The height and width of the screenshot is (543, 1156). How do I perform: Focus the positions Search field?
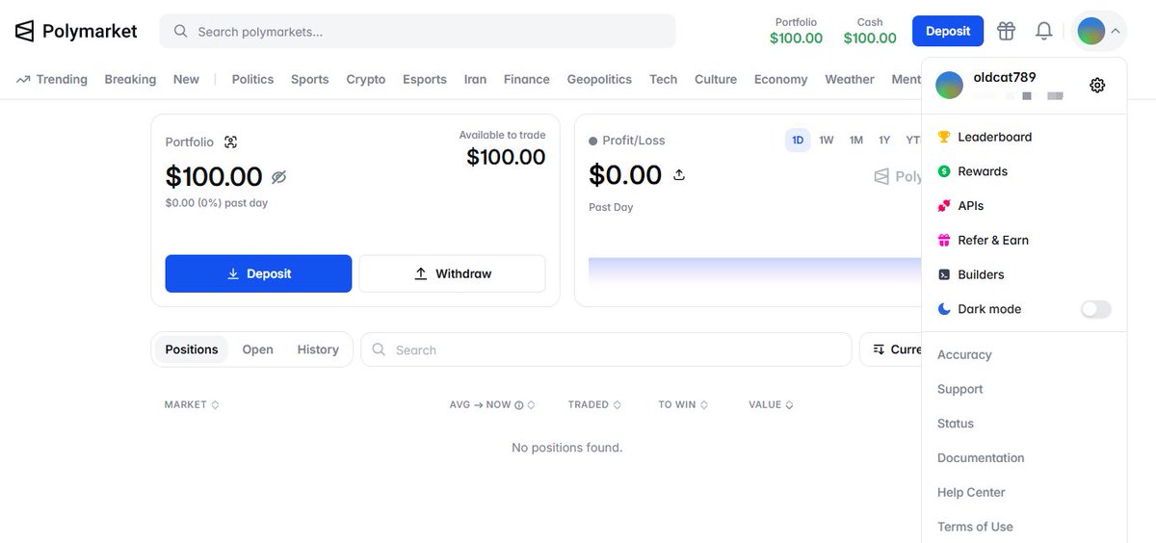click(606, 349)
